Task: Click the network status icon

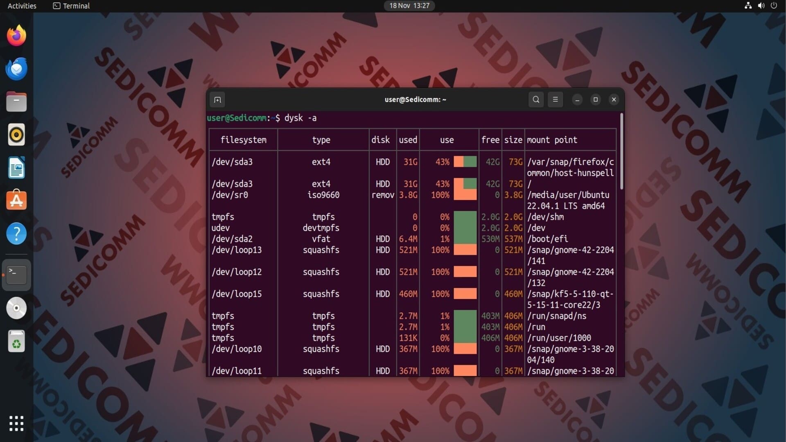Action: pyautogui.click(x=748, y=6)
